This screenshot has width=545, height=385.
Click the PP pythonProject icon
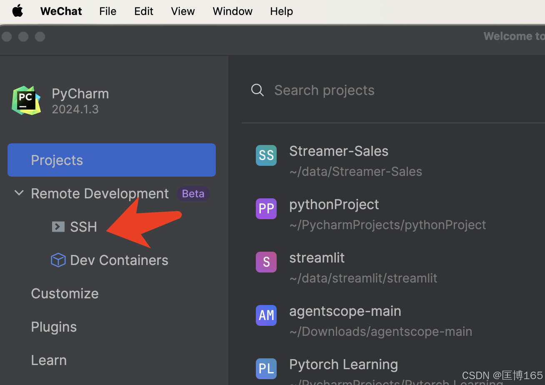266,209
